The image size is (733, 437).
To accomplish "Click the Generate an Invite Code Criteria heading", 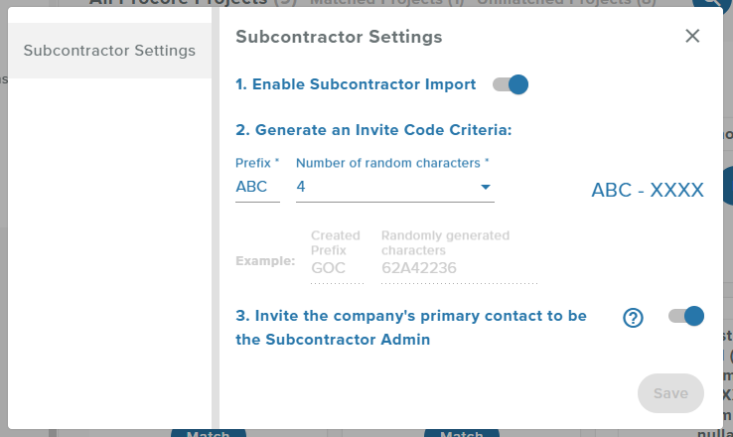I will pyautogui.click(x=373, y=130).
